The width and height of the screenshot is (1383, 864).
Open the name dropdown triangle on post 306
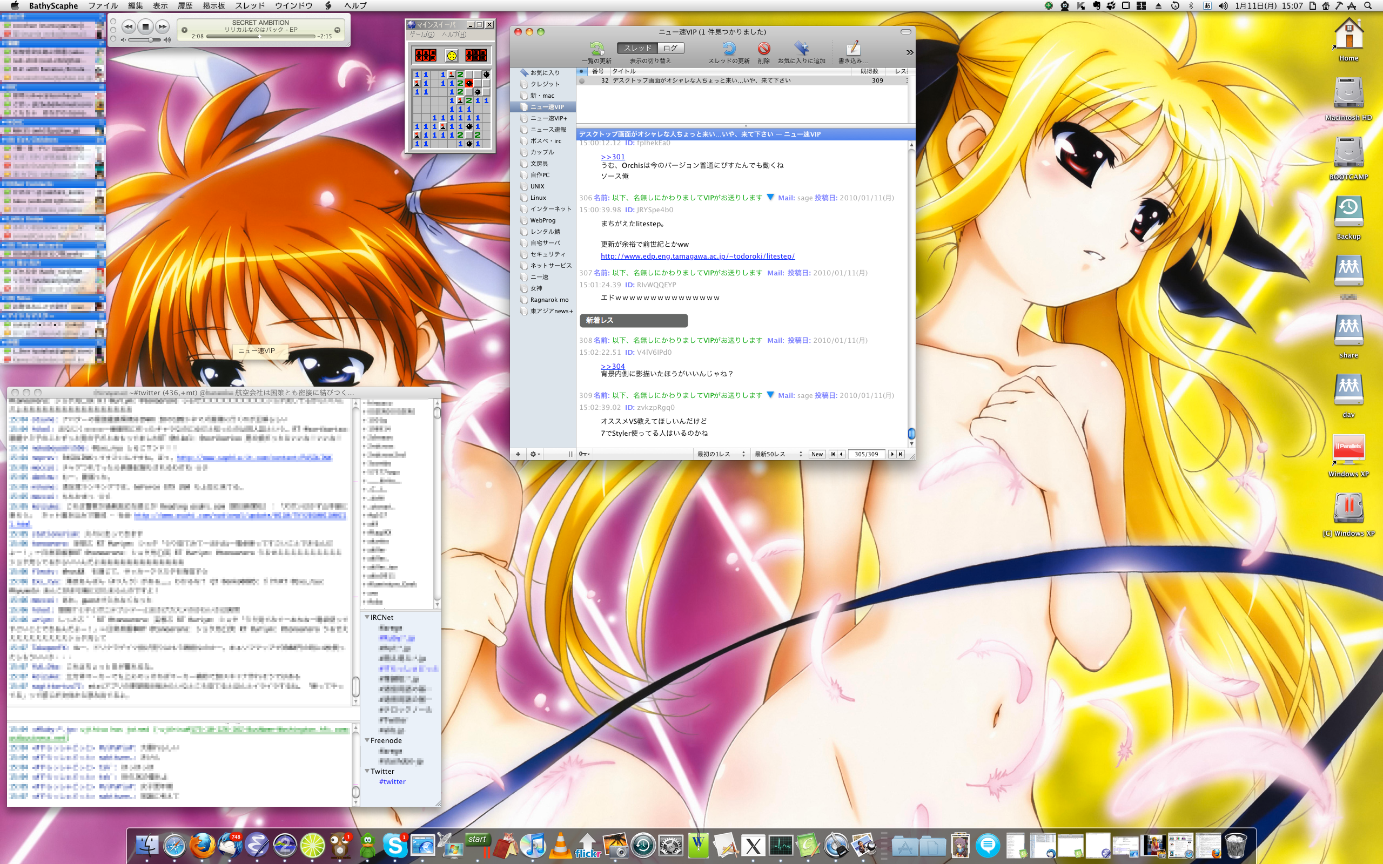click(x=770, y=197)
